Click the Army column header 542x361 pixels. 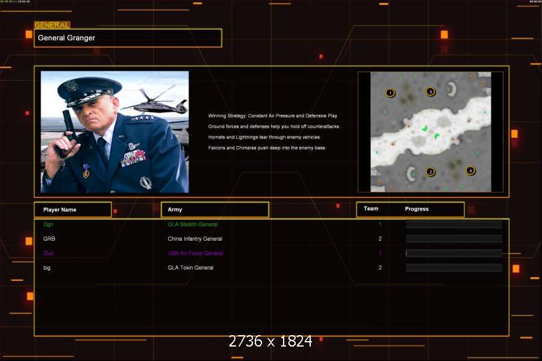tap(214, 209)
